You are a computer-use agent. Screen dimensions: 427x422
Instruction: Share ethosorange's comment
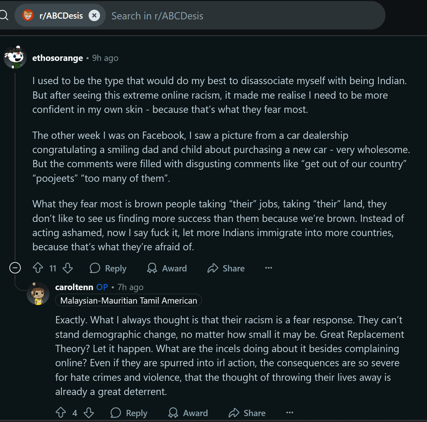pyautogui.click(x=226, y=268)
